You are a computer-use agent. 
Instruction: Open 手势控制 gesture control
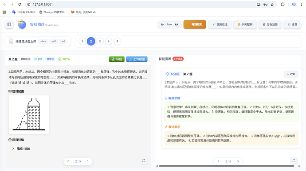(245, 24)
